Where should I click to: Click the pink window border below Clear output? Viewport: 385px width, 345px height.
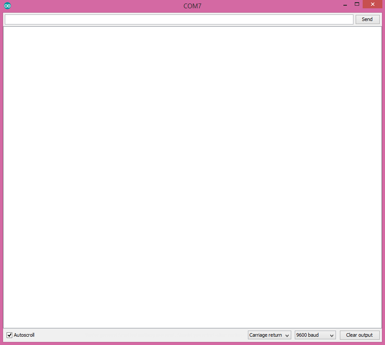tap(359, 343)
